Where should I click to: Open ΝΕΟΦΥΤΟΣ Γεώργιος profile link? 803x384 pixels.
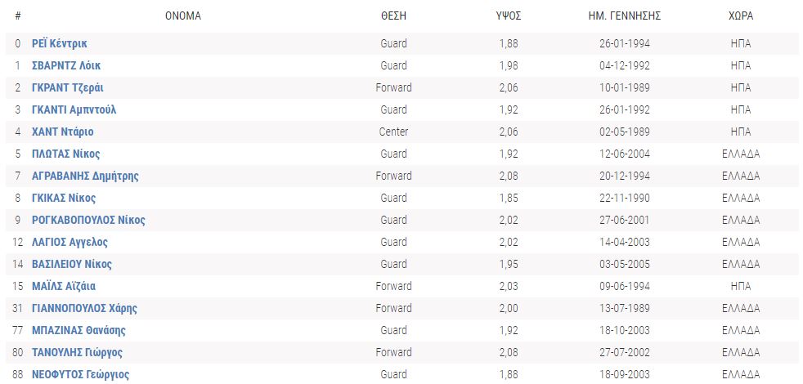click(80, 374)
